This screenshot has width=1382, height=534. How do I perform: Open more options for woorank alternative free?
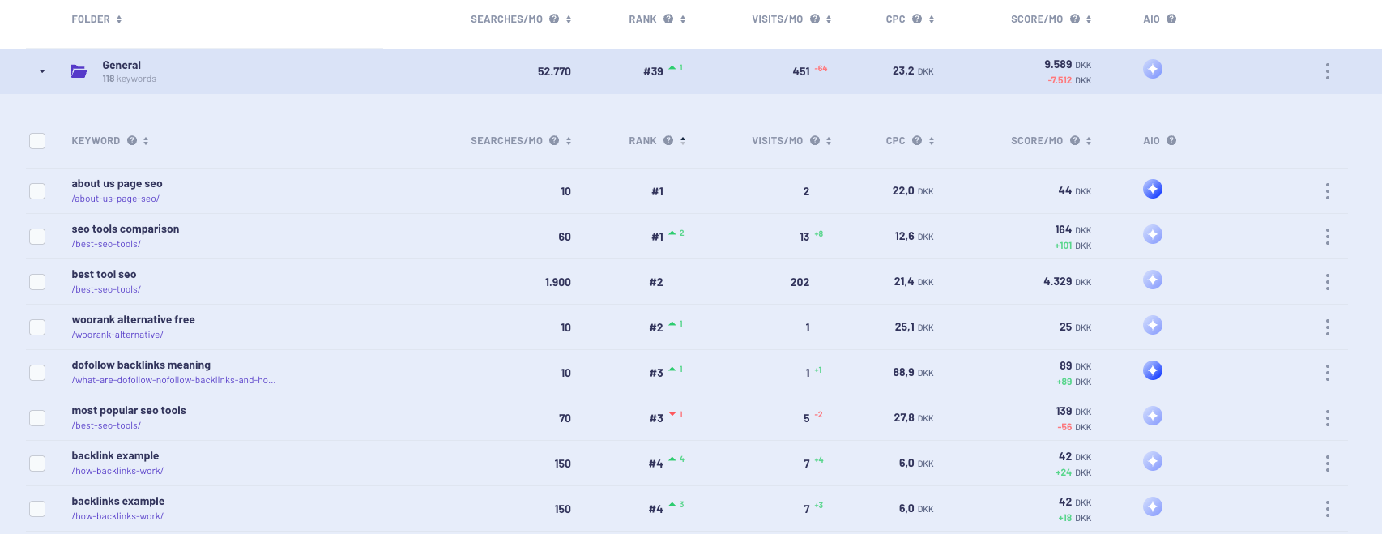tap(1327, 327)
